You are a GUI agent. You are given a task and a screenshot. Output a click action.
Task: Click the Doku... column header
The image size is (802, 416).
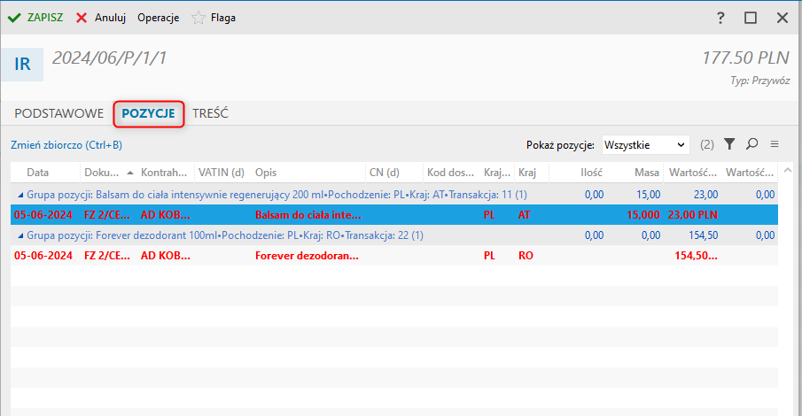[x=101, y=173]
